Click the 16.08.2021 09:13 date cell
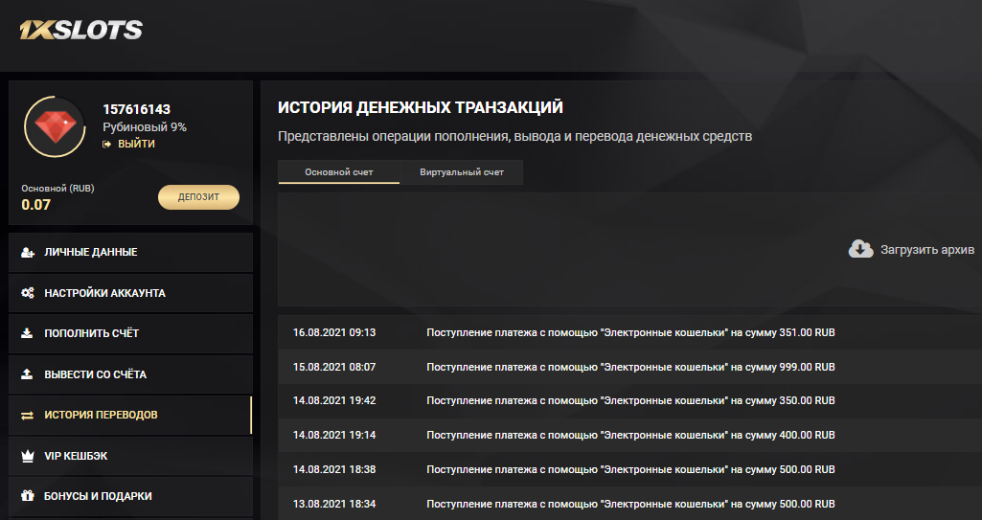 pos(334,333)
